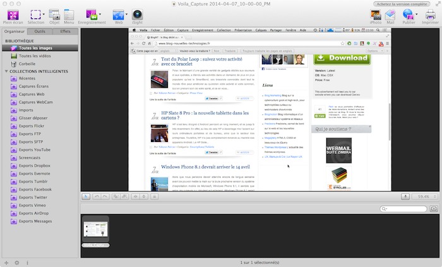Viewport: 442px width, 267px height.
Task: Click the send layer backward icon
Action: pos(124,196)
